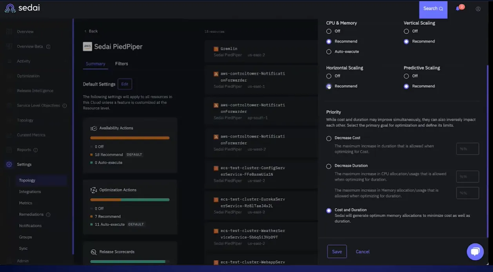493x272 pixels.
Task: Open the notifications bell
Action: [x=458, y=9]
